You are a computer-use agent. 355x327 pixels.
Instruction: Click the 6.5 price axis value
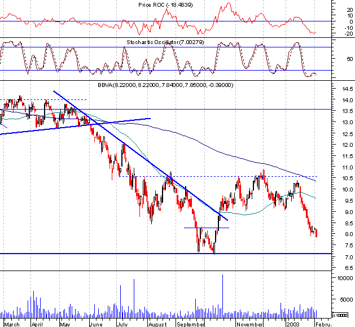click(348, 268)
